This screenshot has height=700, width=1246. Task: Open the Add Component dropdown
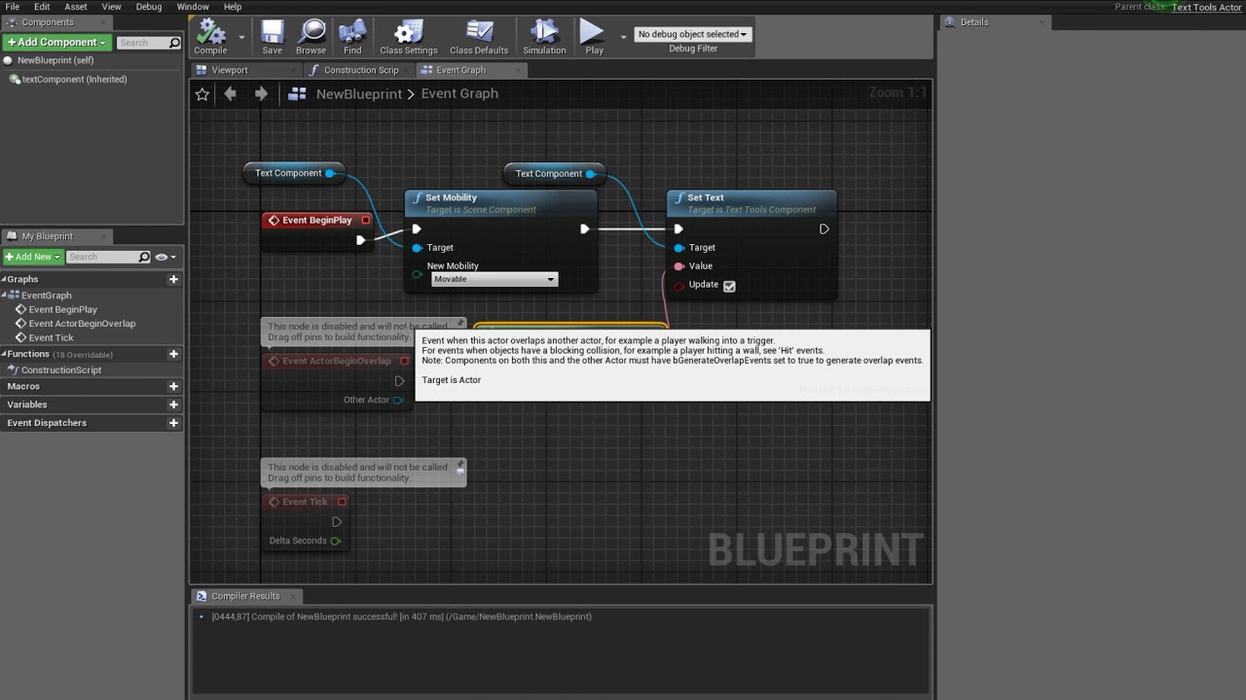(x=55, y=42)
